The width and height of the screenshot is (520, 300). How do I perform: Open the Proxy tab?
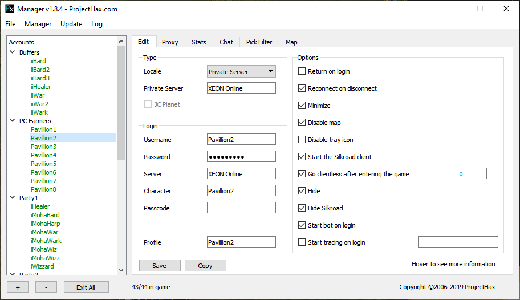point(170,42)
